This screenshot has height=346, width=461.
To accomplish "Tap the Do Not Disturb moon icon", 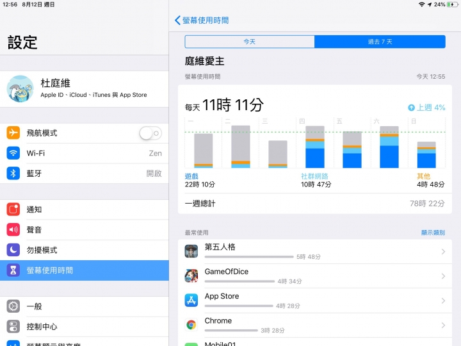I will click(x=13, y=250).
